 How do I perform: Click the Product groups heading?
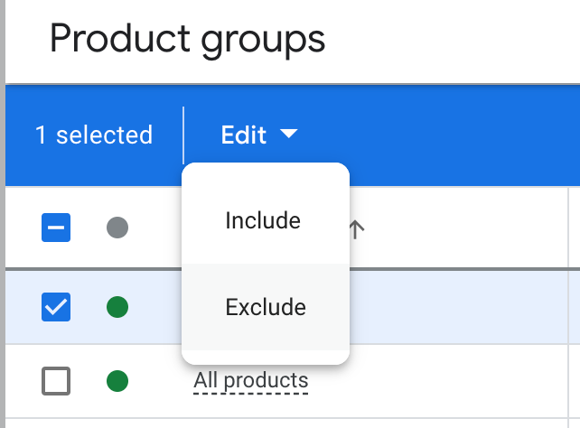[188, 39]
